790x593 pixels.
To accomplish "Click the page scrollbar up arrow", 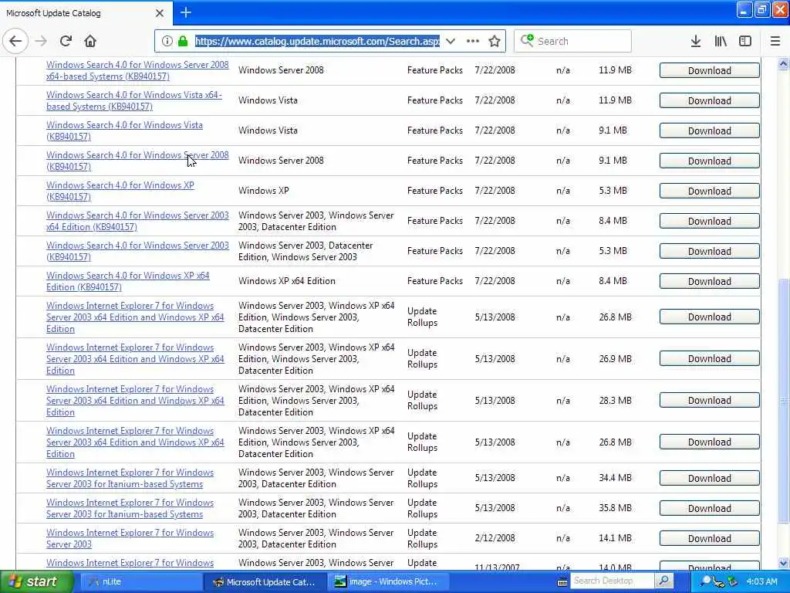I will (784, 64).
